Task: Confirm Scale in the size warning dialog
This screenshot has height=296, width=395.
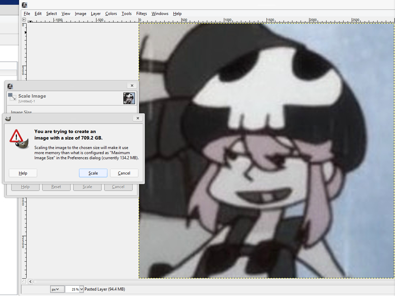Action: (x=93, y=173)
